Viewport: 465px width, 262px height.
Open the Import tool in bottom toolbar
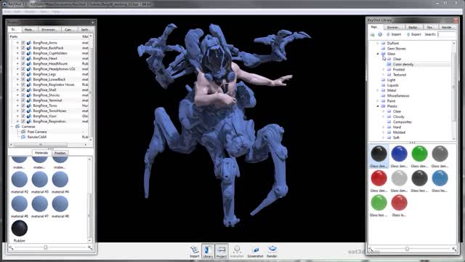click(194, 252)
